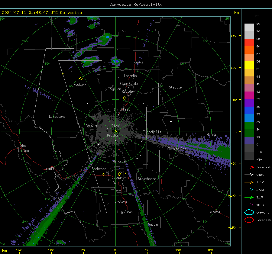
Task: Click the orange 111V arrow icon
Action: click(249, 182)
